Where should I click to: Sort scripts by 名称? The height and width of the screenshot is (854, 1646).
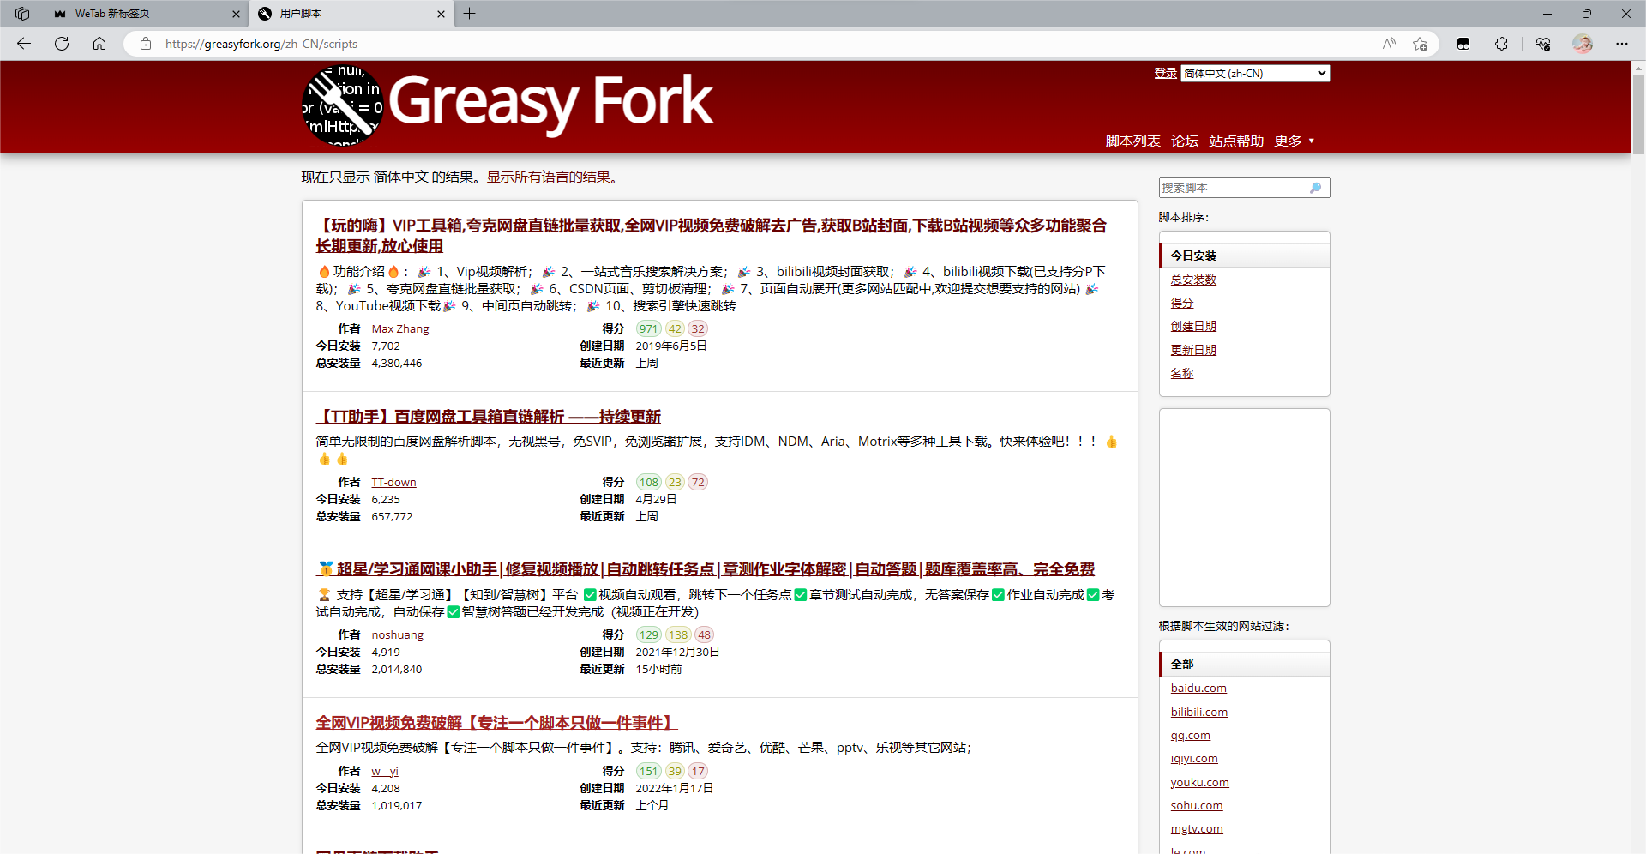point(1182,374)
